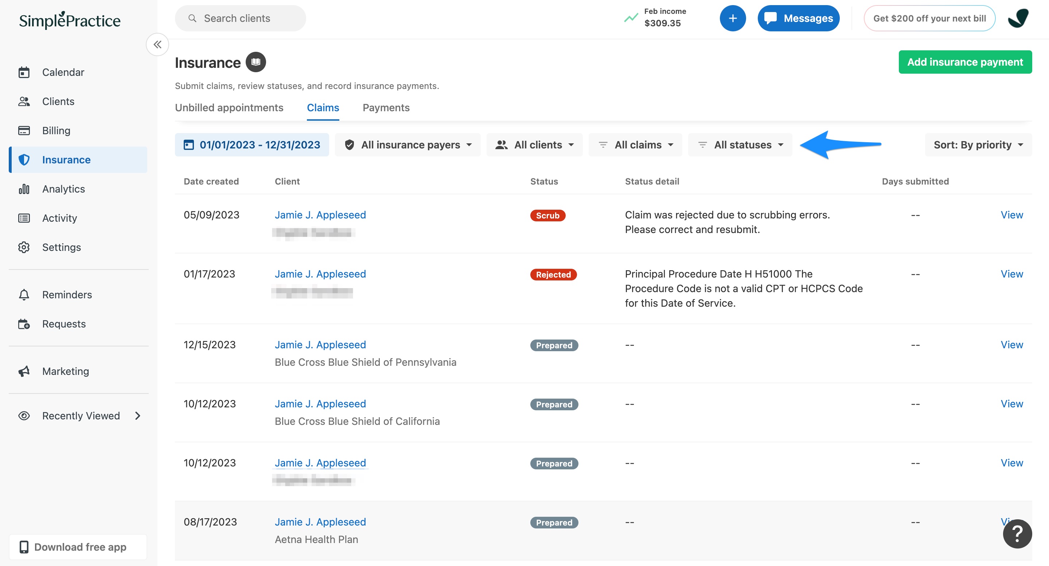Click the Status detail column header
The image size is (1049, 566).
[652, 181]
